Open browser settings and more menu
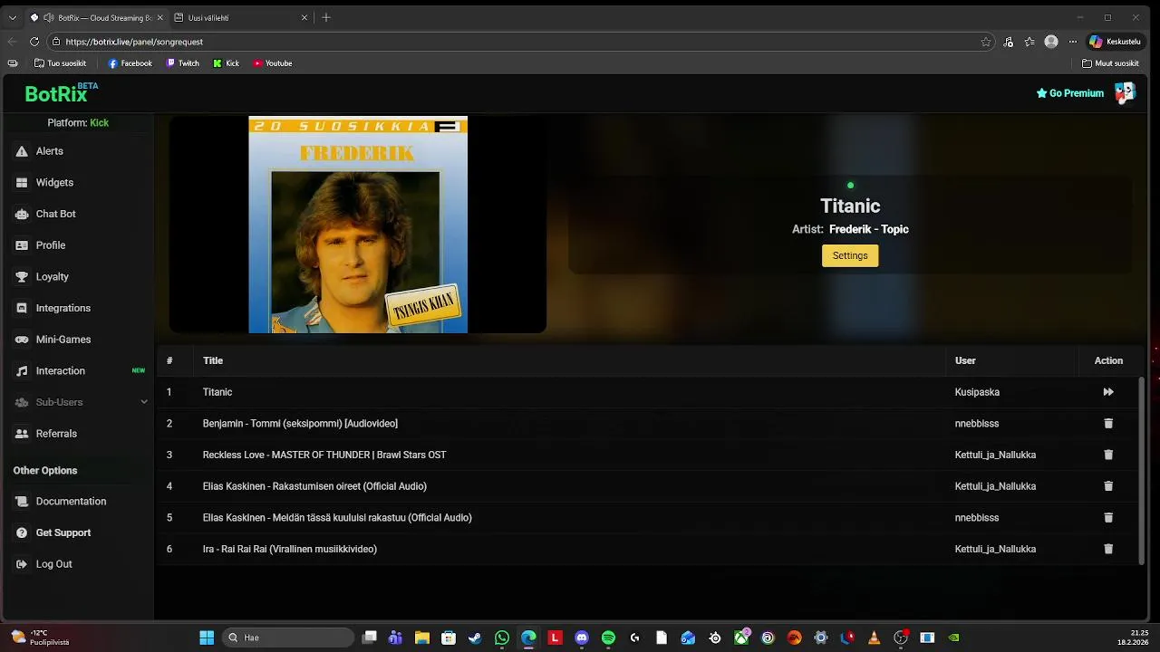The width and height of the screenshot is (1160, 652). [x=1073, y=42]
